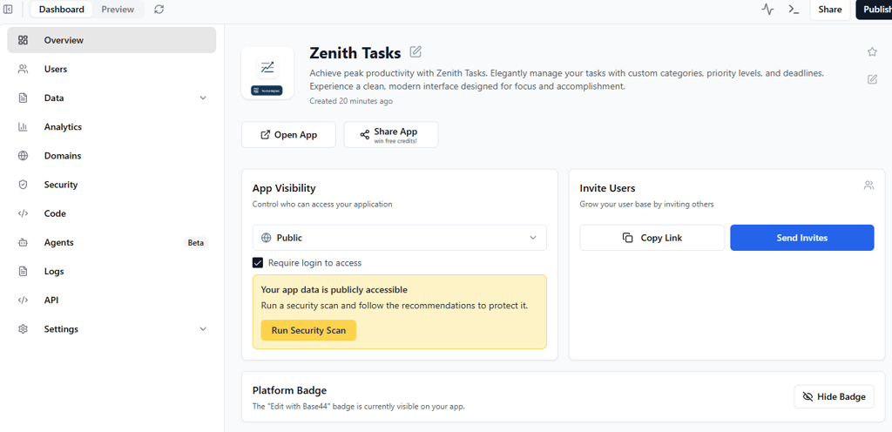892x432 pixels.
Task: Click the Users people icon in sidebar
Action: click(x=23, y=69)
